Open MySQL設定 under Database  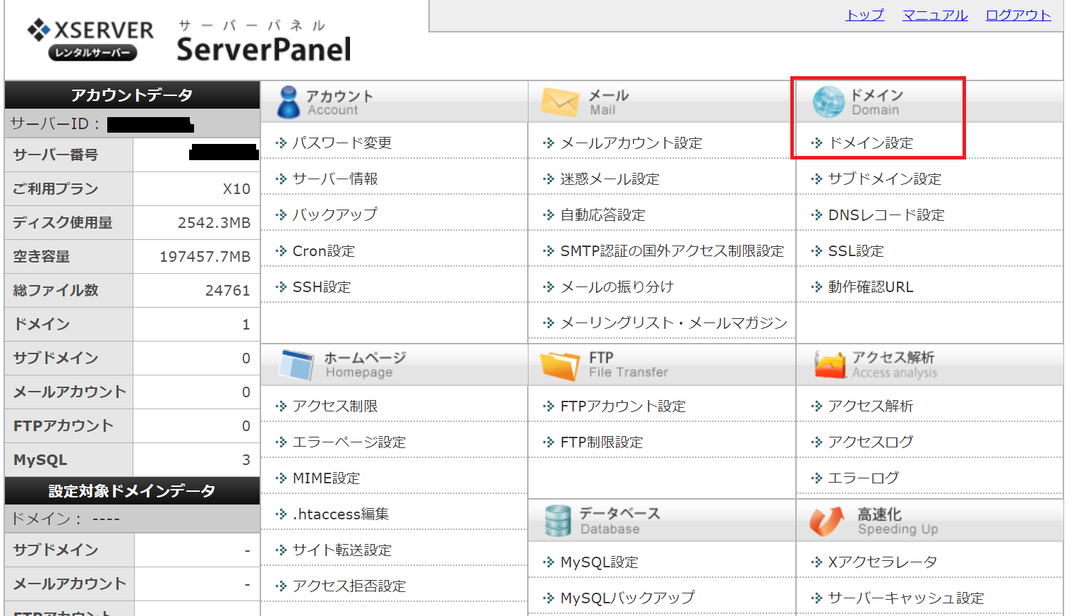[599, 562]
